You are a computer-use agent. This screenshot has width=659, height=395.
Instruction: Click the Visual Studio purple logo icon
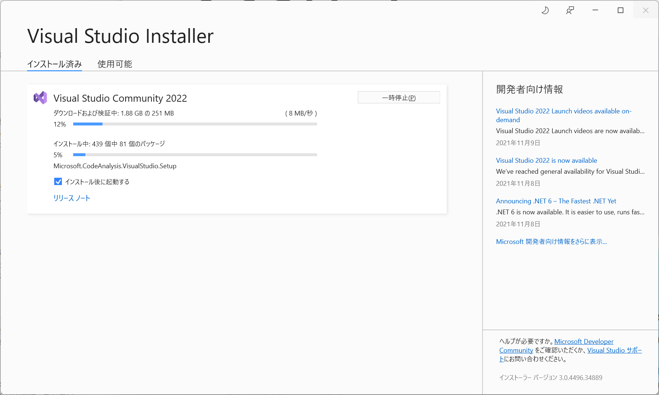(40, 98)
